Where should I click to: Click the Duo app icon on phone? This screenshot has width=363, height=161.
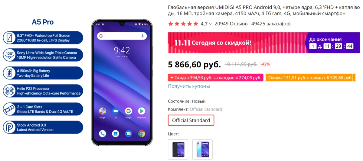pos(115,111)
